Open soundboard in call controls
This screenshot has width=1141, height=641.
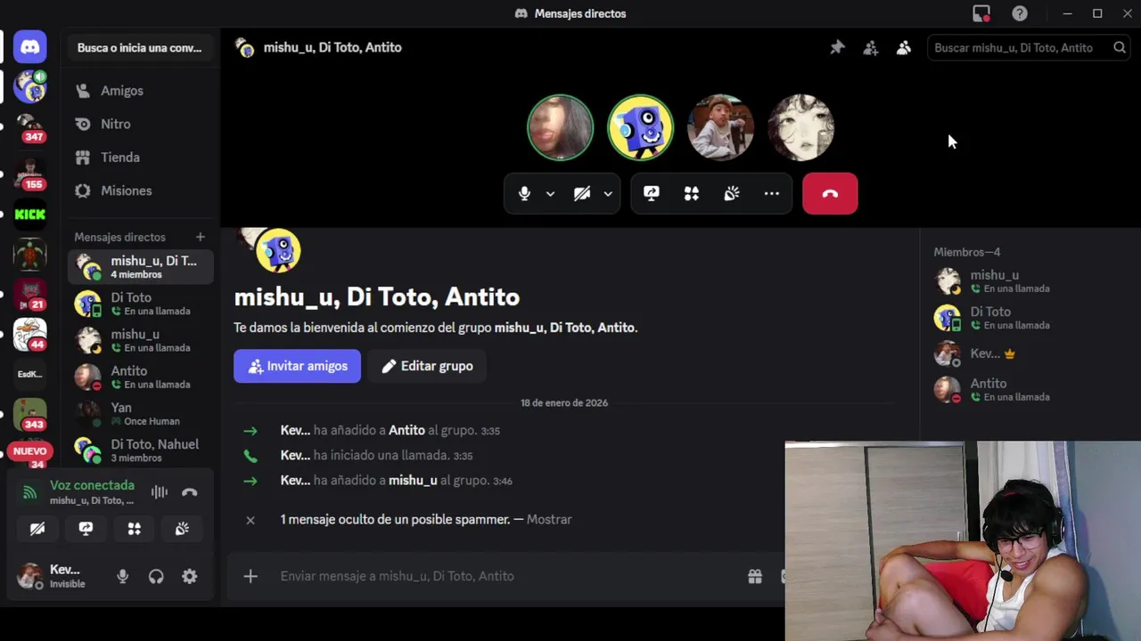(732, 193)
